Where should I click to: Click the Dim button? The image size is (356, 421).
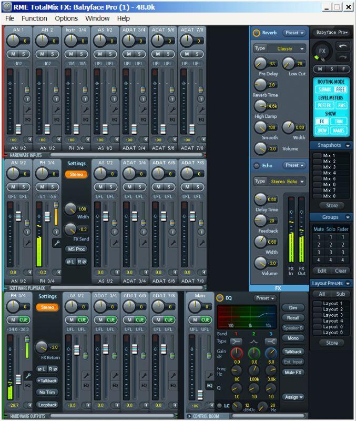pyautogui.click(x=293, y=308)
